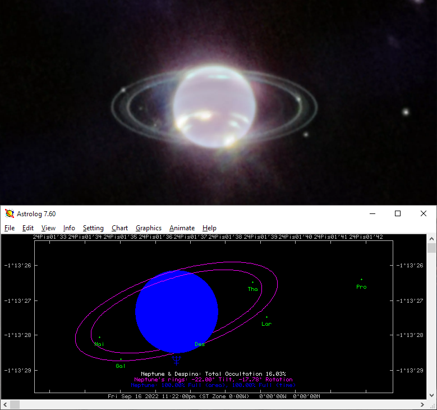Click the blue Neptune disk in the chart

tap(176, 312)
